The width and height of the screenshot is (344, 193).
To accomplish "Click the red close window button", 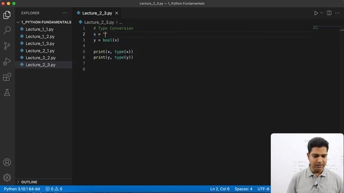I will pos(3,4).
